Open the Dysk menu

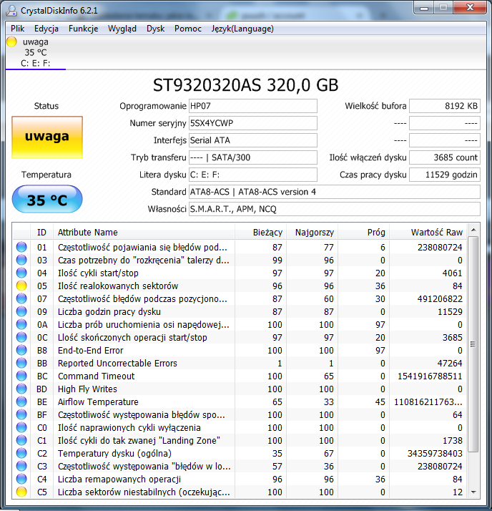click(x=156, y=29)
